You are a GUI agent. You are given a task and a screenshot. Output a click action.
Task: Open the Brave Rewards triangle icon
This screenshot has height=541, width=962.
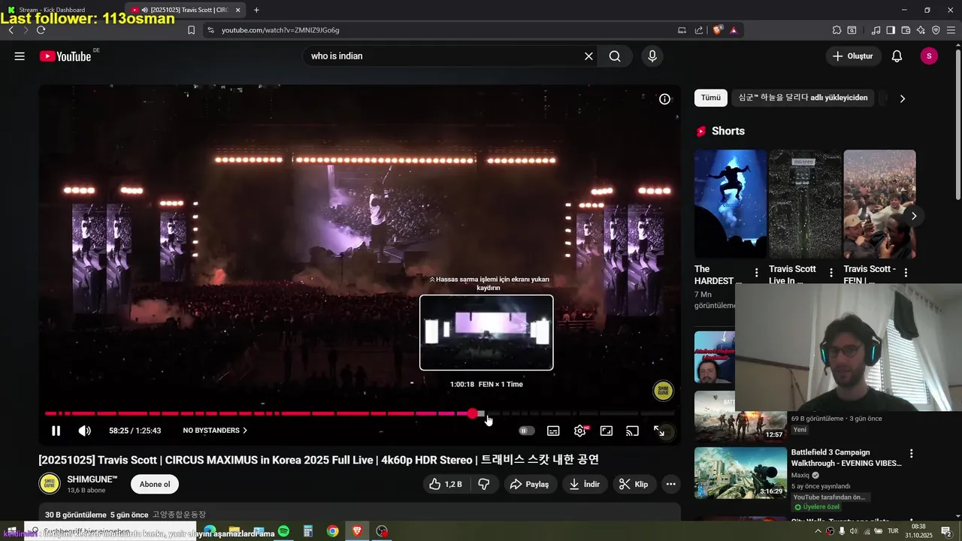(734, 30)
